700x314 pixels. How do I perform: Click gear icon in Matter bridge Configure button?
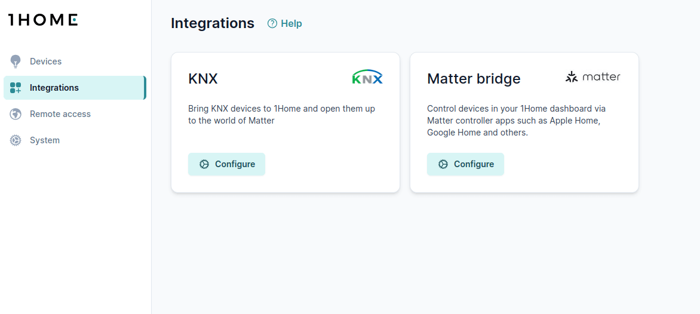[443, 164]
